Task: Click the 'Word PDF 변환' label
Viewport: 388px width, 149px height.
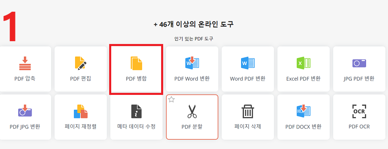Action: pos(248,79)
